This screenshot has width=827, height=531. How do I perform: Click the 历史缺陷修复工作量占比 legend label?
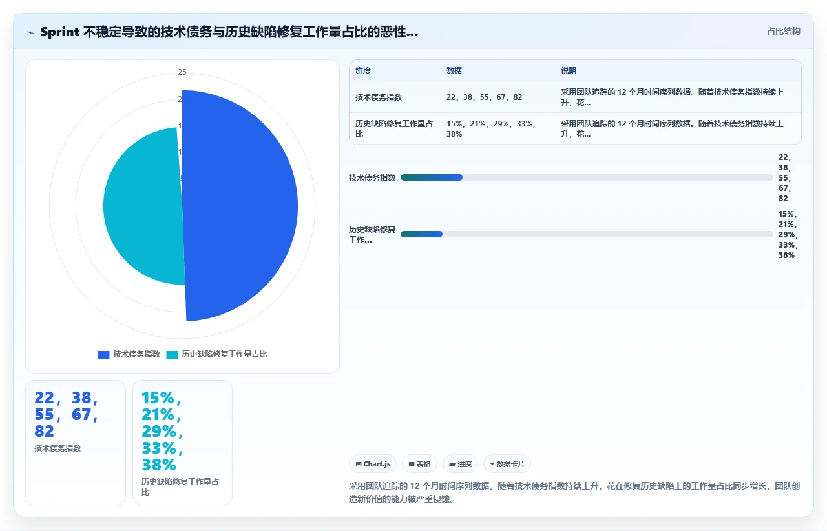click(224, 354)
